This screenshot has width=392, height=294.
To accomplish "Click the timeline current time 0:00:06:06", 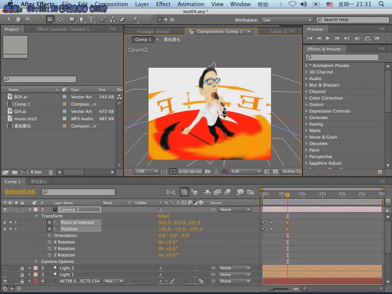I will 20,192.
